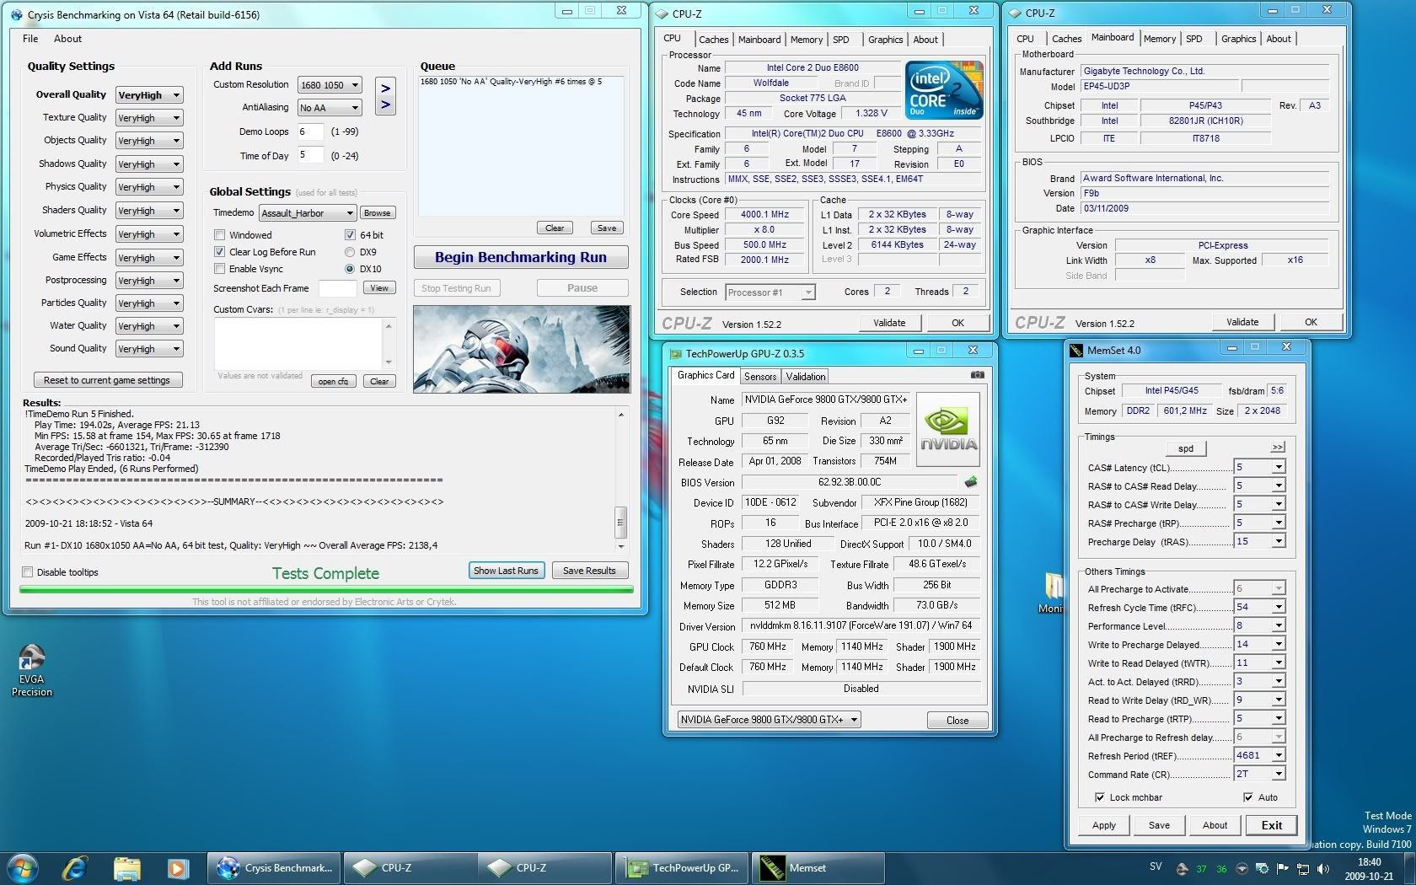Click the Crysis Benchmarking title bar icon
This screenshot has width=1416, height=885.
17,14
